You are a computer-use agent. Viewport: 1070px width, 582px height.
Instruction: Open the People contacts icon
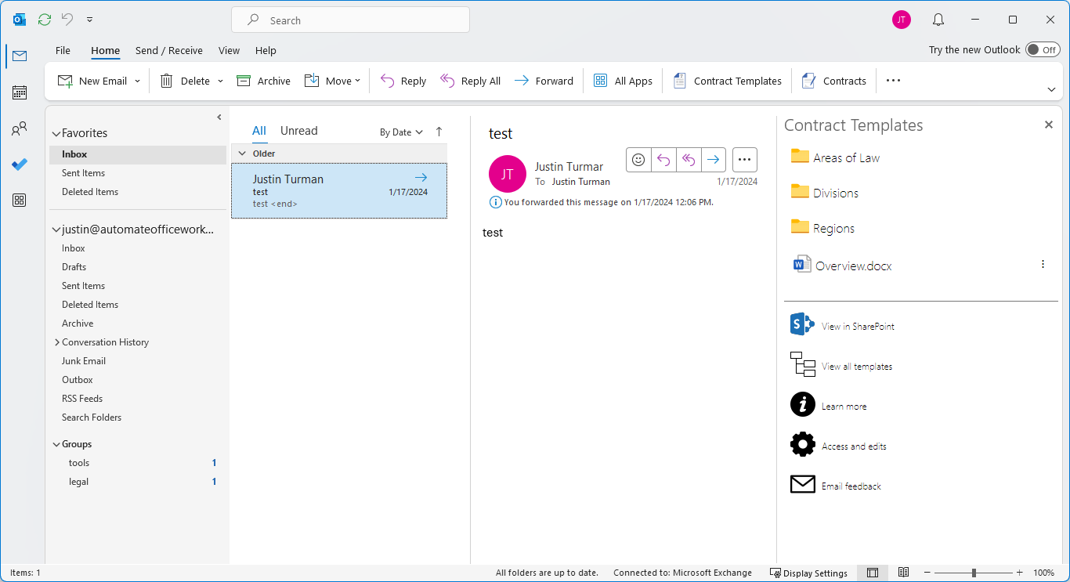pos(20,129)
